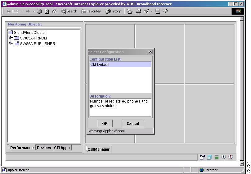The width and height of the screenshot is (251, 174).
Task: Click the green bars icon in the applet's bottom bar
Action: pos(217,157)
